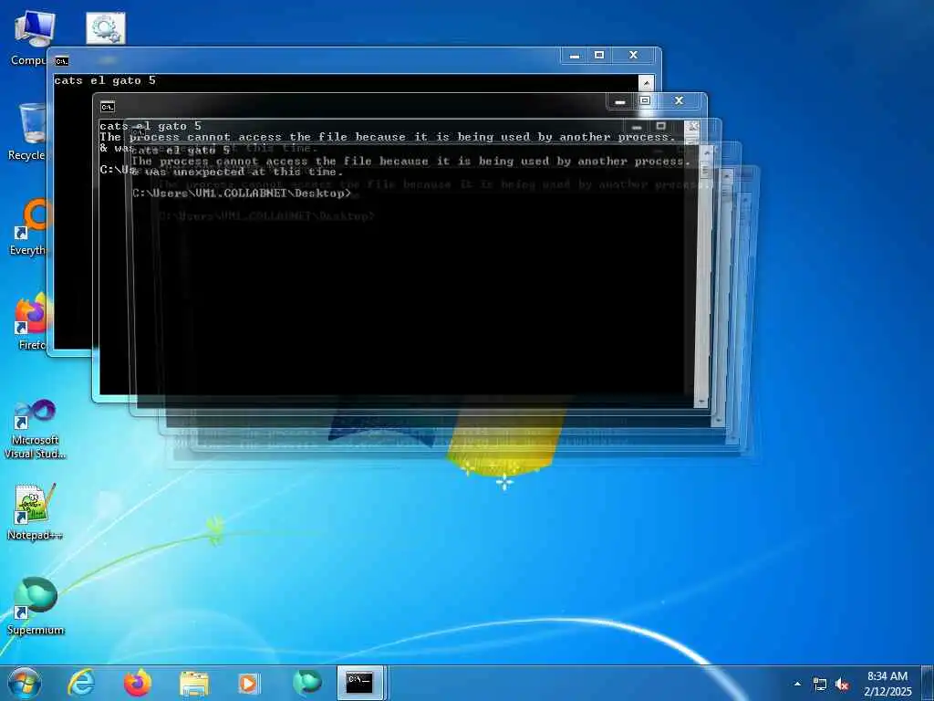This screenshot has width=934, height=701.
Task: Open the clock showing 8:34 AM
Action: click(887, 684)
